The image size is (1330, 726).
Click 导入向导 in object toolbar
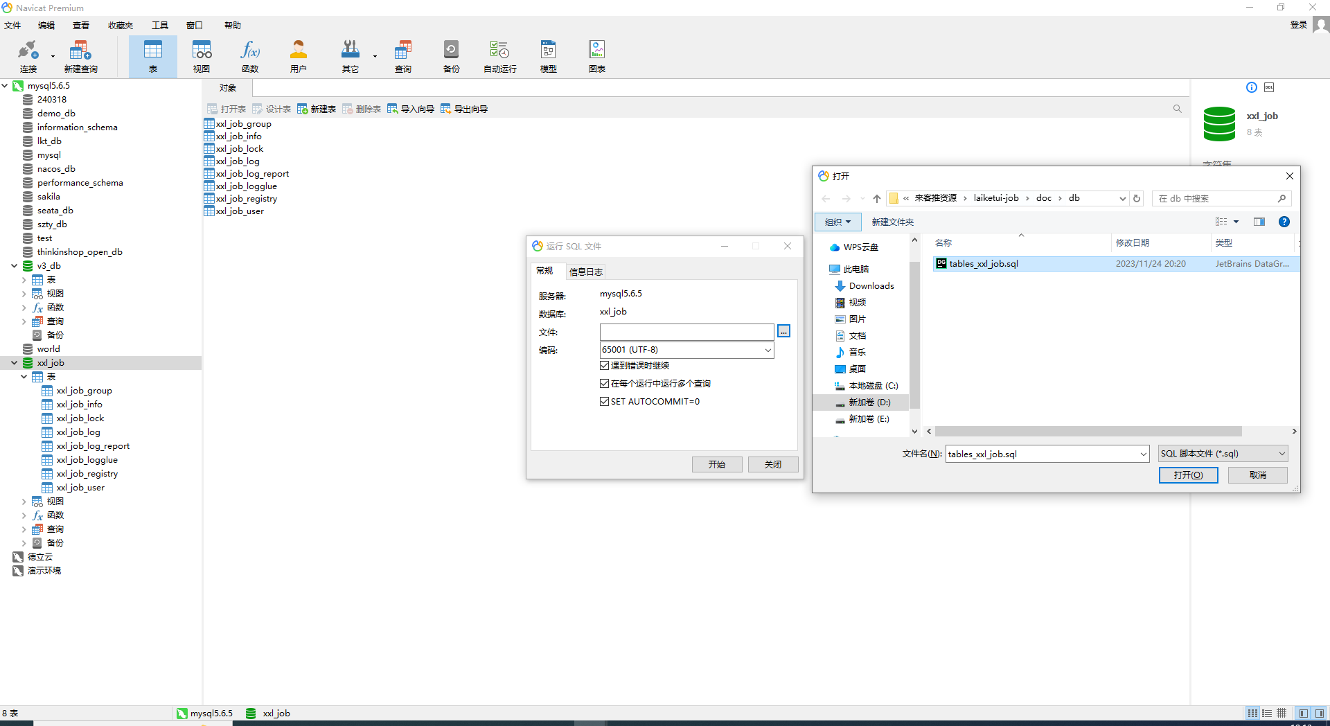click(x=411, y=109)
